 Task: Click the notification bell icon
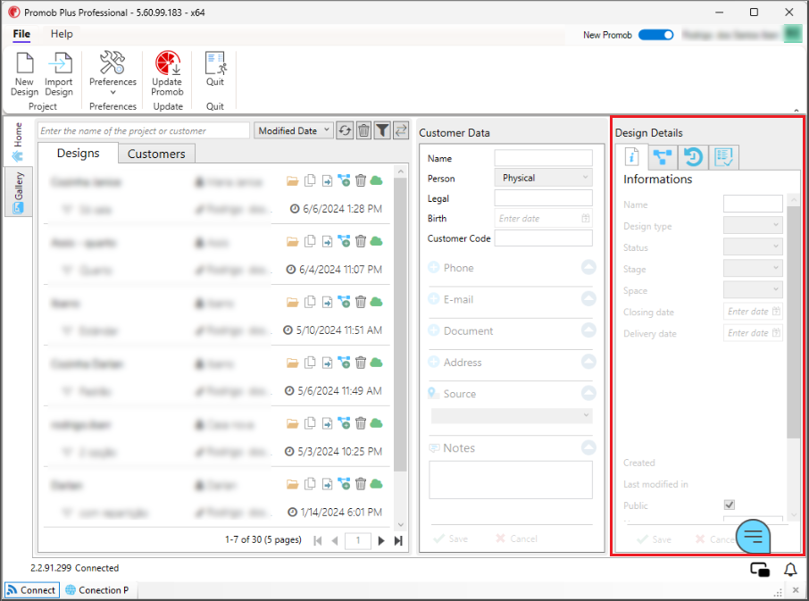pyautogui.click(x=790, y=569)
